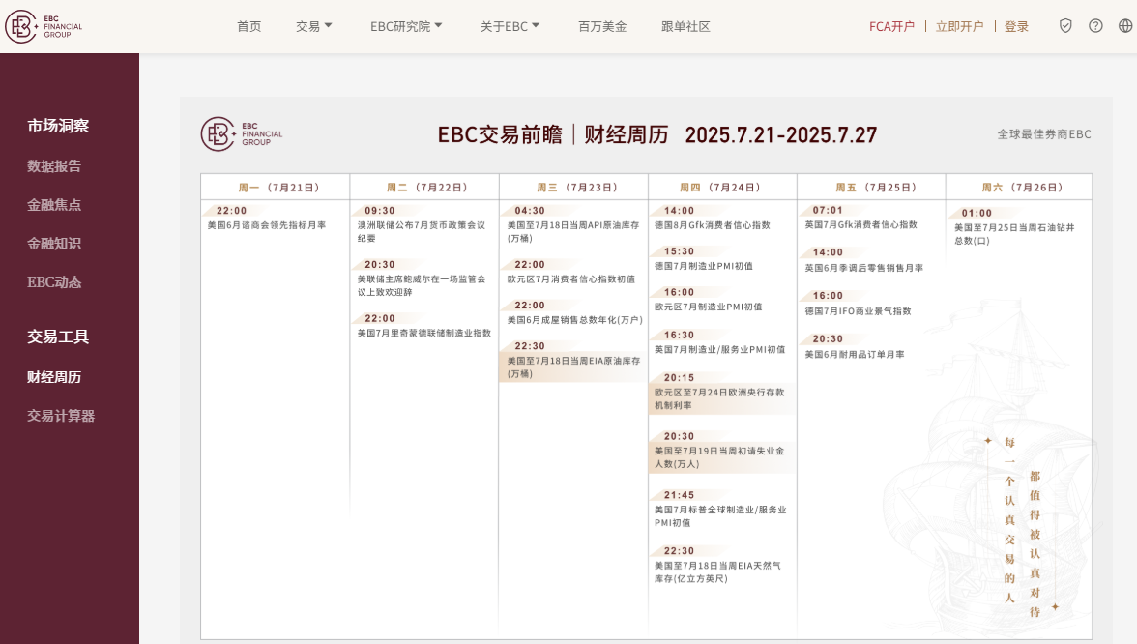Click the 周一（7月21日） column header
Screen dimensions: 1137x644
click(x=278, y=188)
